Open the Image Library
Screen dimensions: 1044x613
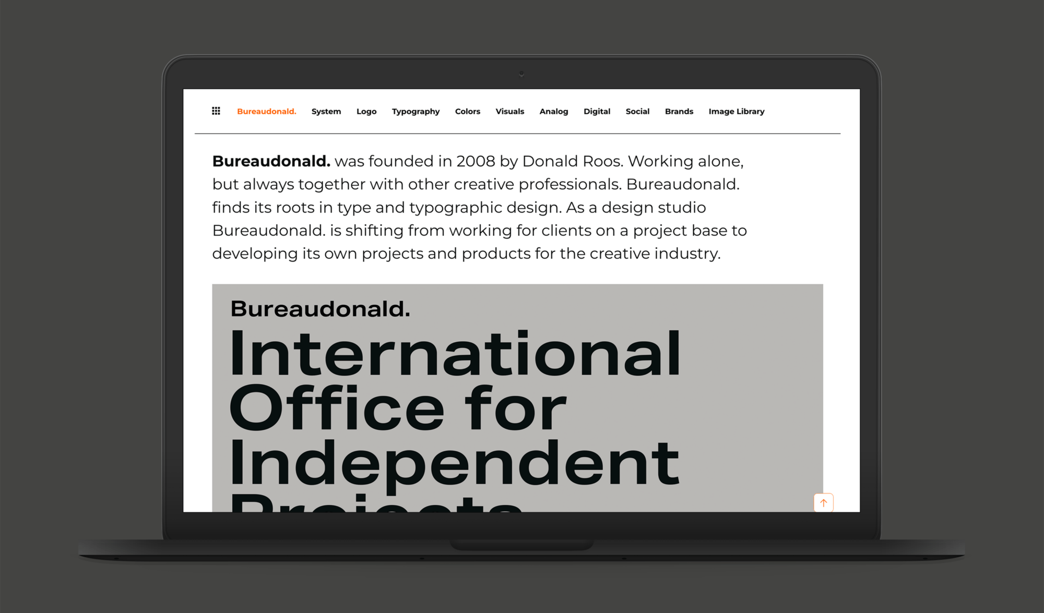tap(736, 112)
